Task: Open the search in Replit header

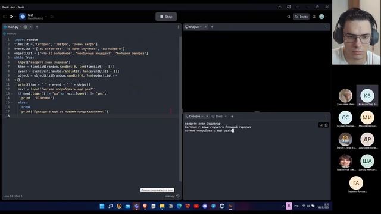Action: (x=289, y=17)
